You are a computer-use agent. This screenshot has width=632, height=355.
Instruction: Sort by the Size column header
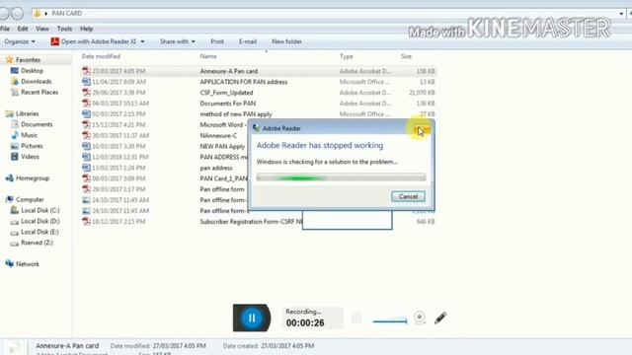point(406,56)
